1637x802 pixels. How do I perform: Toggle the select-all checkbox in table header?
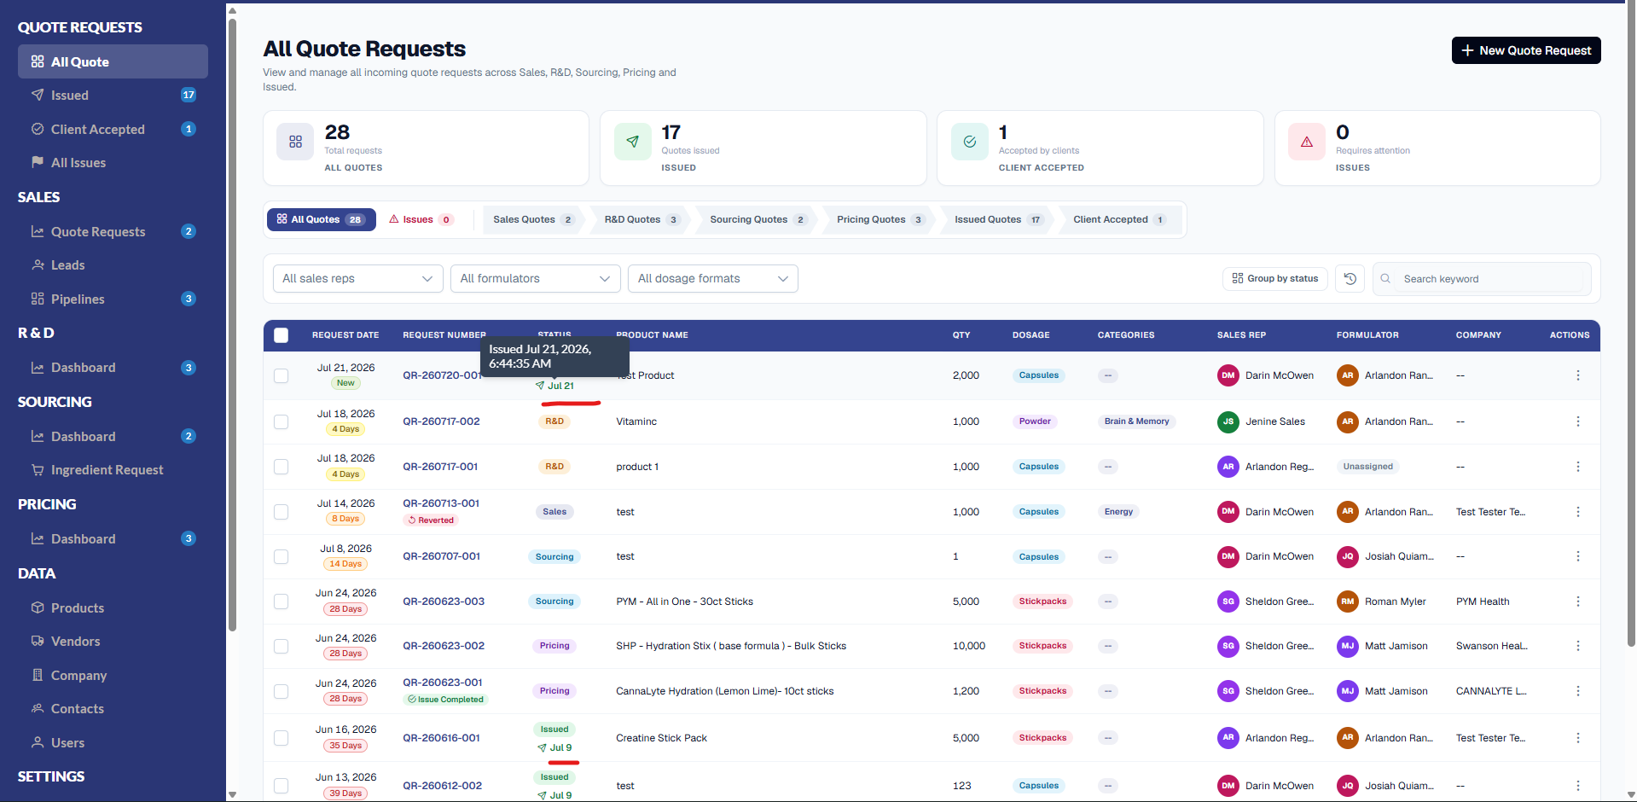[x=281, y=335]
